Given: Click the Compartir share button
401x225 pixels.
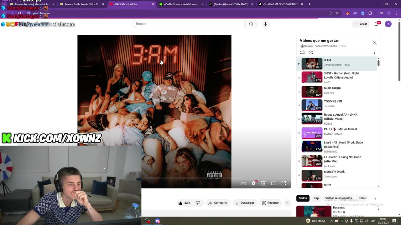Looking at the screenshot, I should (218, 203).
